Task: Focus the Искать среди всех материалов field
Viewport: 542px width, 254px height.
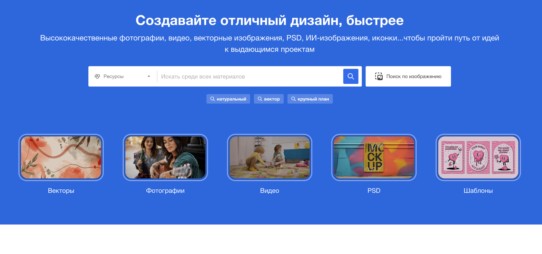Action: point(250,76)
